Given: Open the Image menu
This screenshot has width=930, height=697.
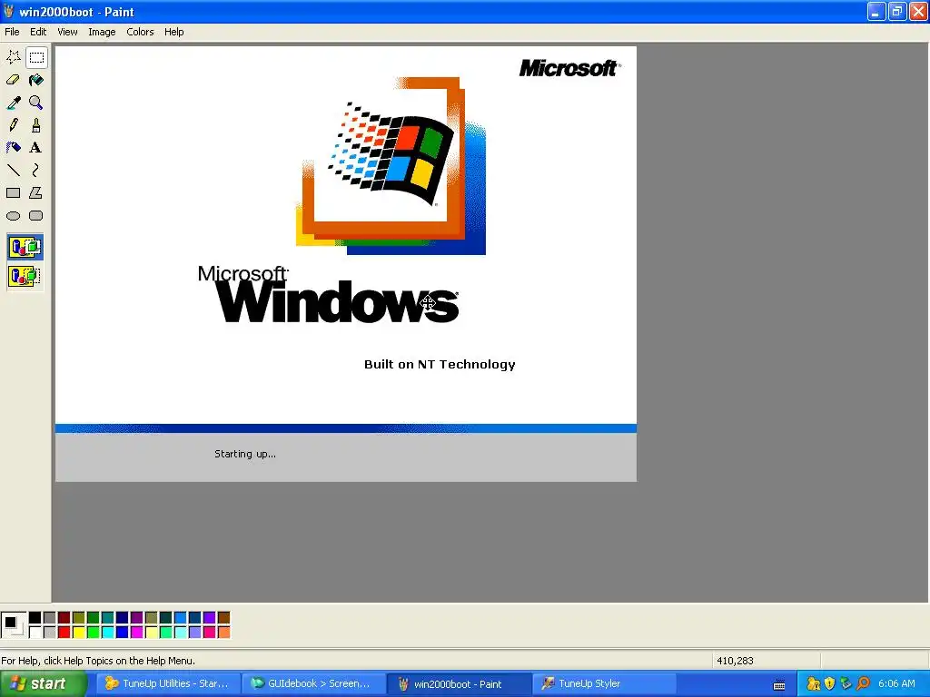Looking at the screenshot, I should 102,32.
